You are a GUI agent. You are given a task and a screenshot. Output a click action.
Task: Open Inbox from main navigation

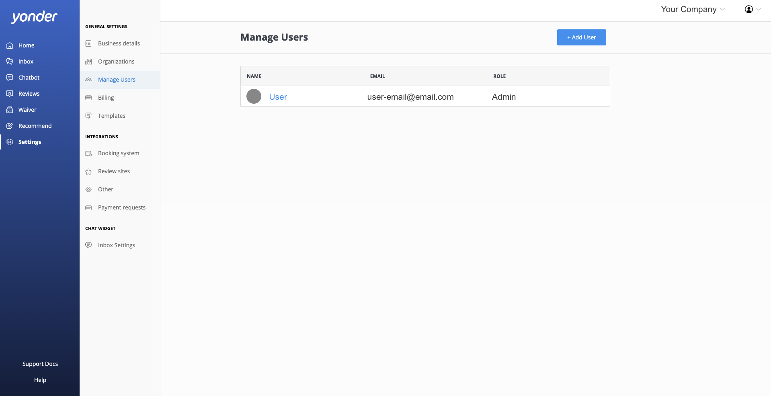click(26, 62)
